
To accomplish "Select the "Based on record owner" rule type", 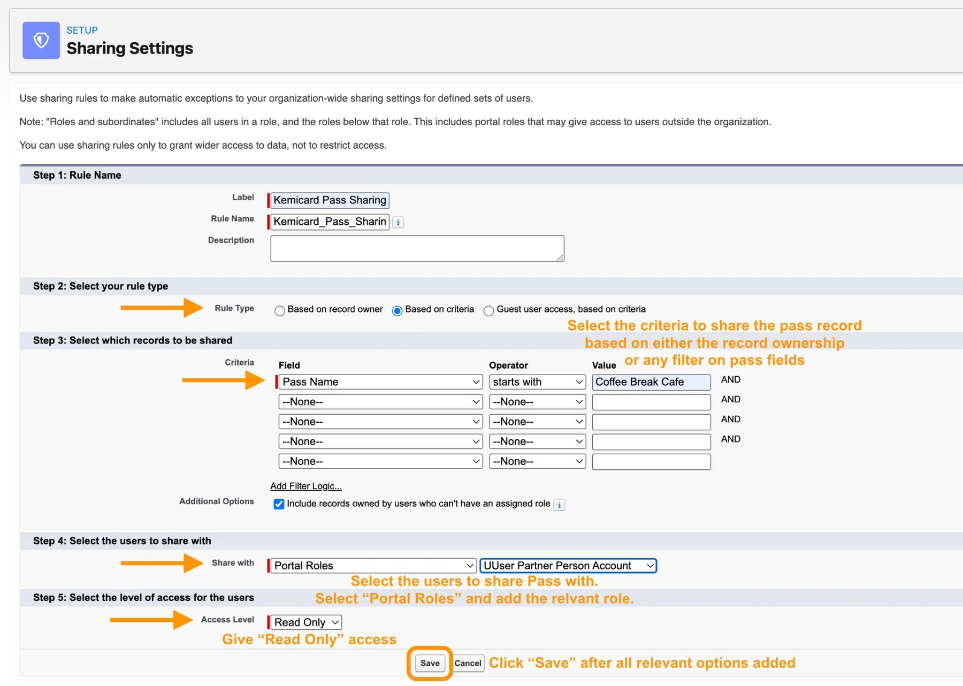I will click(279, 311).
